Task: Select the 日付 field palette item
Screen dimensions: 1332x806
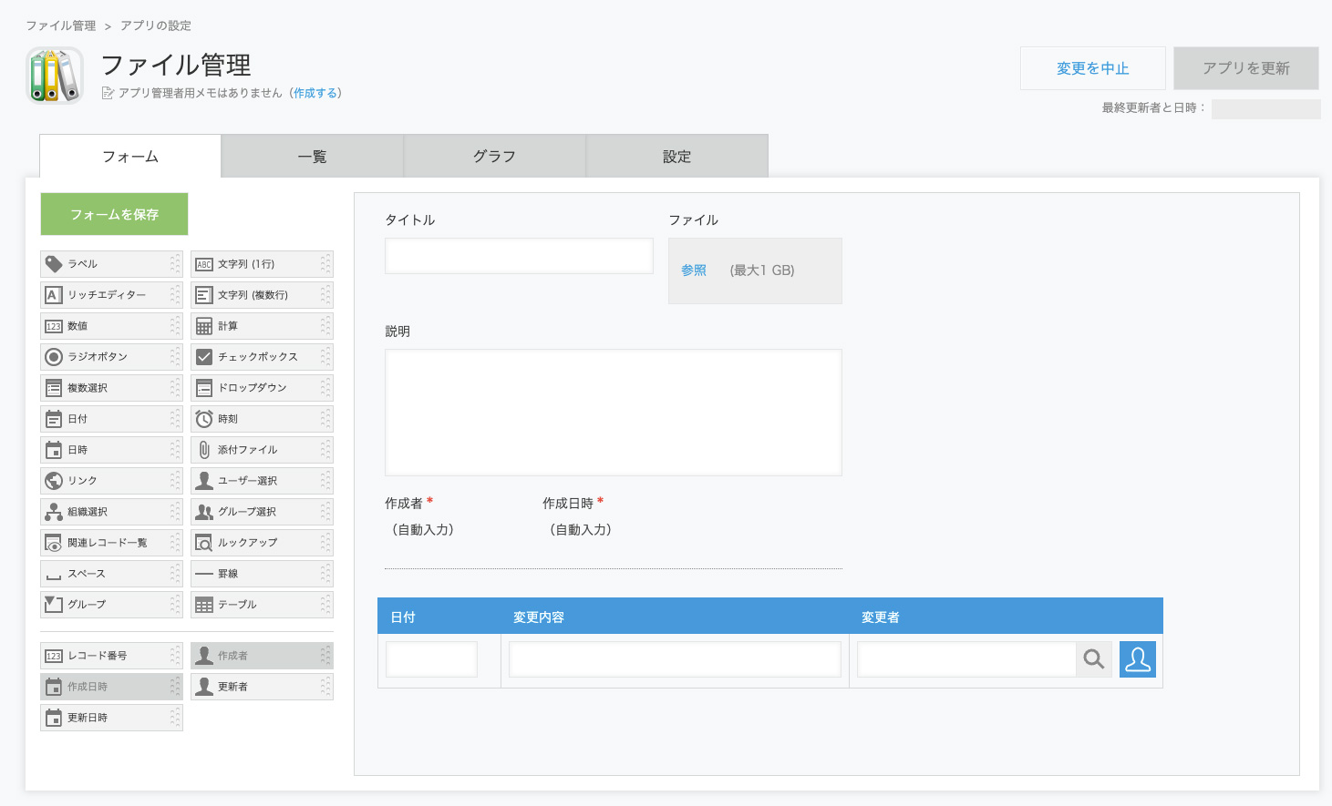Action: [111, 419]
